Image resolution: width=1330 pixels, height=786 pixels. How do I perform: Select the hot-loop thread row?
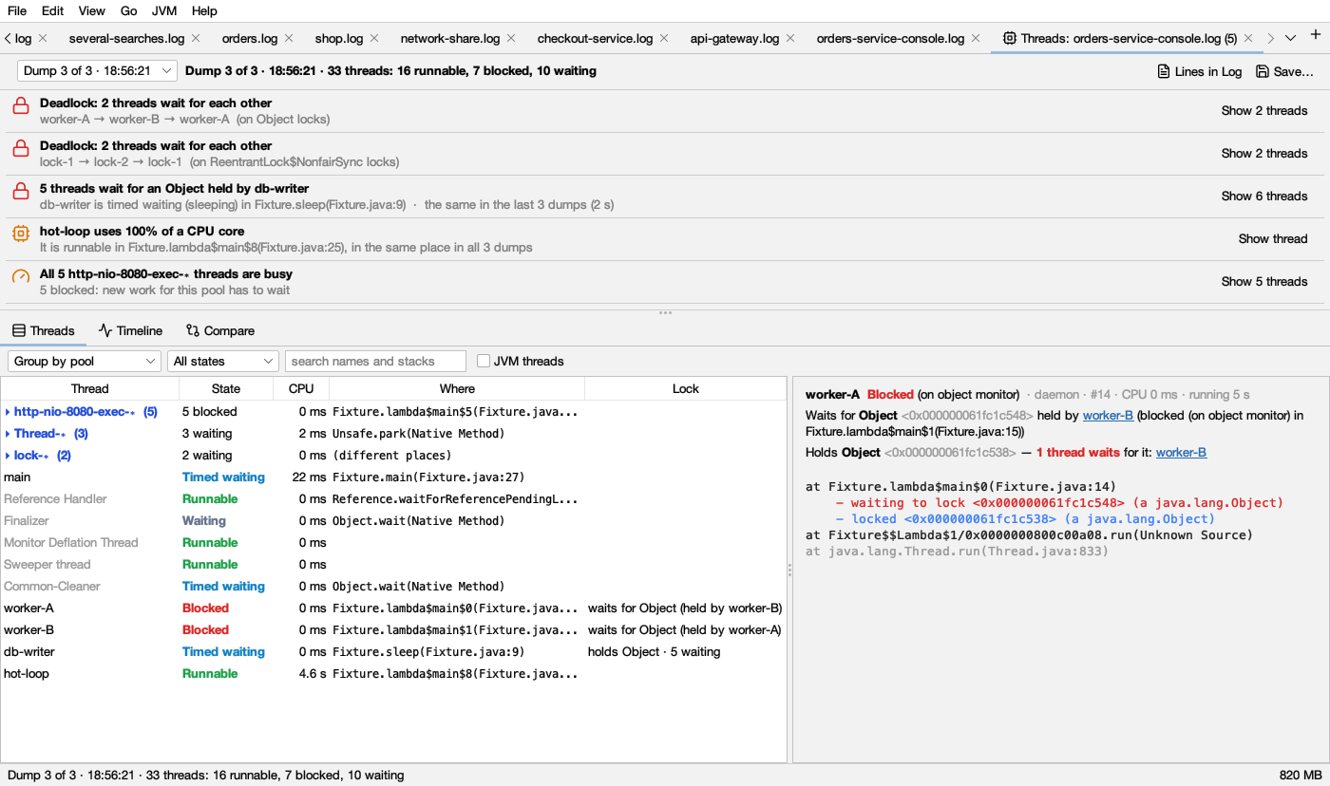[x=393, y=674]
